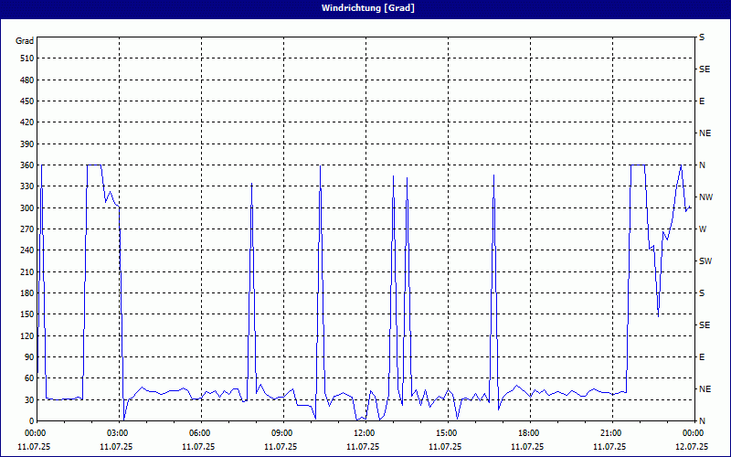Select the W compass direction label

[703, 229]
